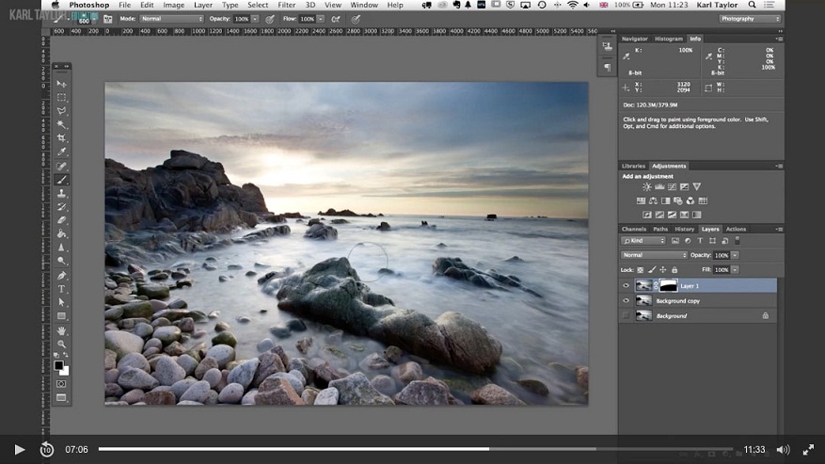Open the brush Mode dropdown
The image size is (825, 464).
(172, 18)
